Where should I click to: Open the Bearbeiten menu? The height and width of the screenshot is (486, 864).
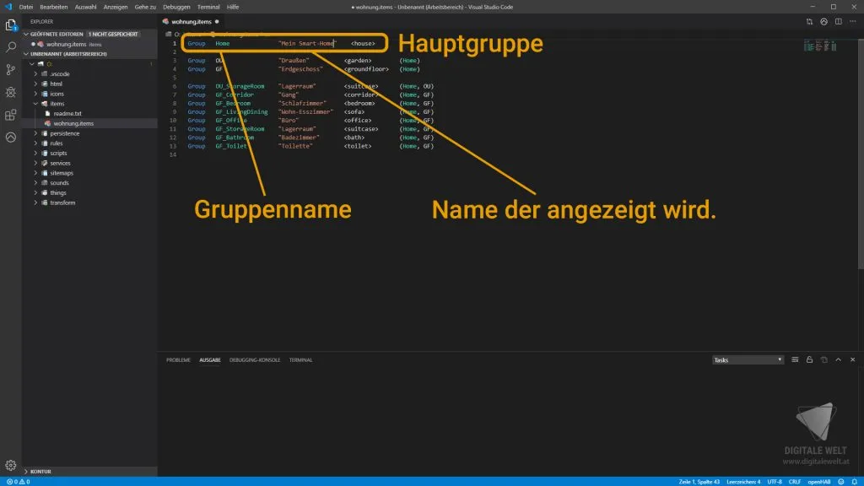(x=53, y=7)
